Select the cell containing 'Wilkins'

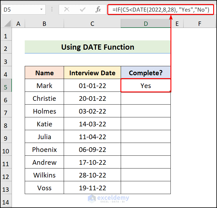[44, 175]
